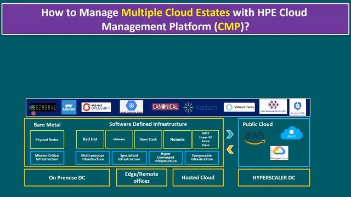351x197 pixels.
Task: Click the yellow left-pointing chevron arrow
Action: click(230, 149)
